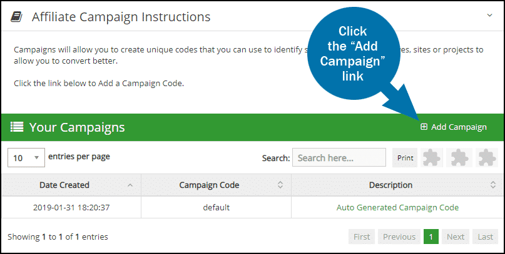Go to the Previous page
This screenshot has width=505, height=254.
(x=399, y=237)
